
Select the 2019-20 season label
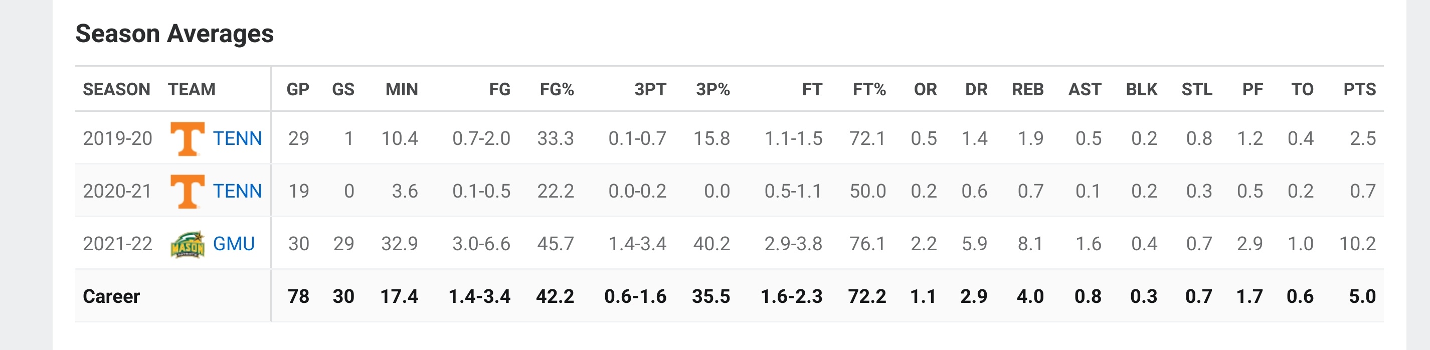click(118, 138)
